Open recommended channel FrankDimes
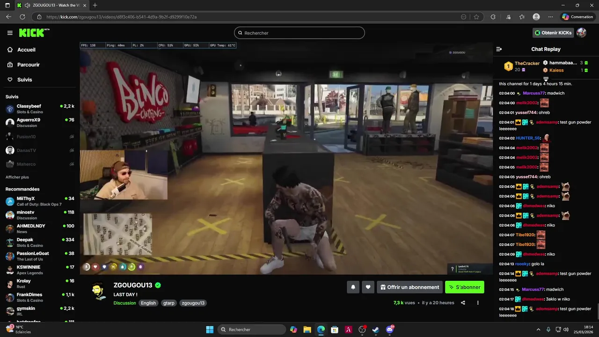The height and width of the screenshot is (337, 599). coord(40,297)
